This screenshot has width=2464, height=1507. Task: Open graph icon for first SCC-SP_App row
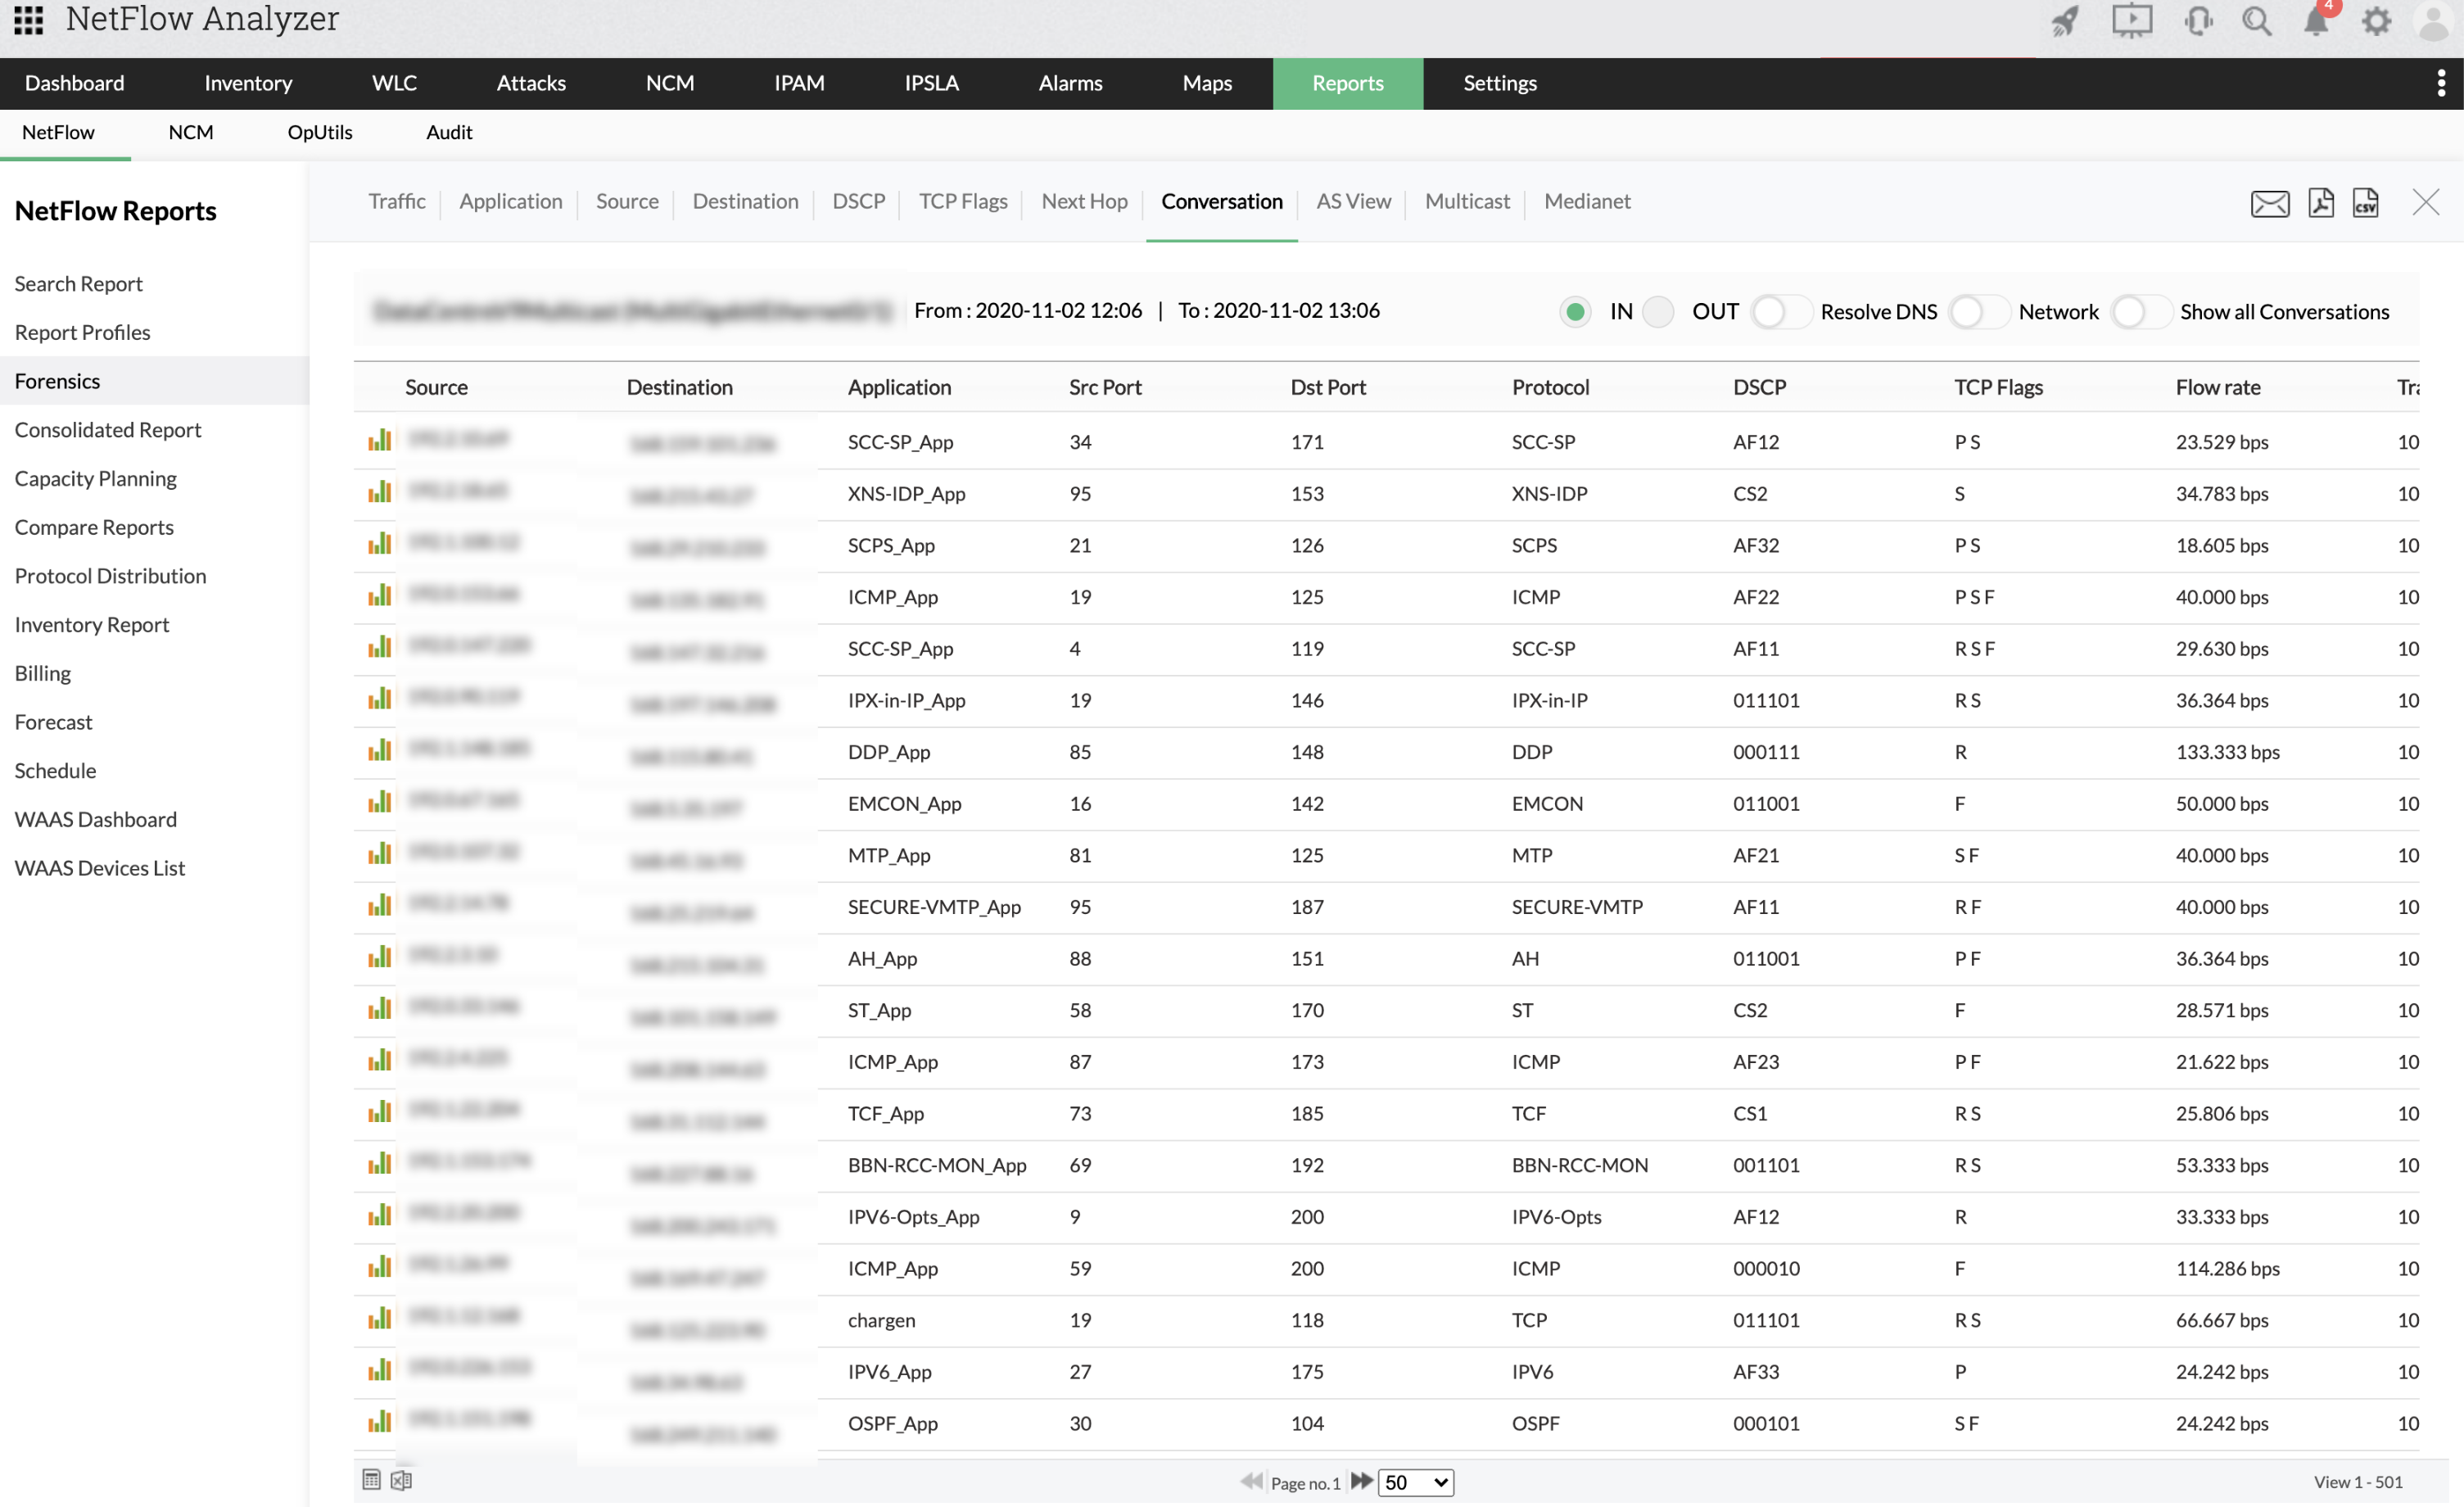coord(379,441)
